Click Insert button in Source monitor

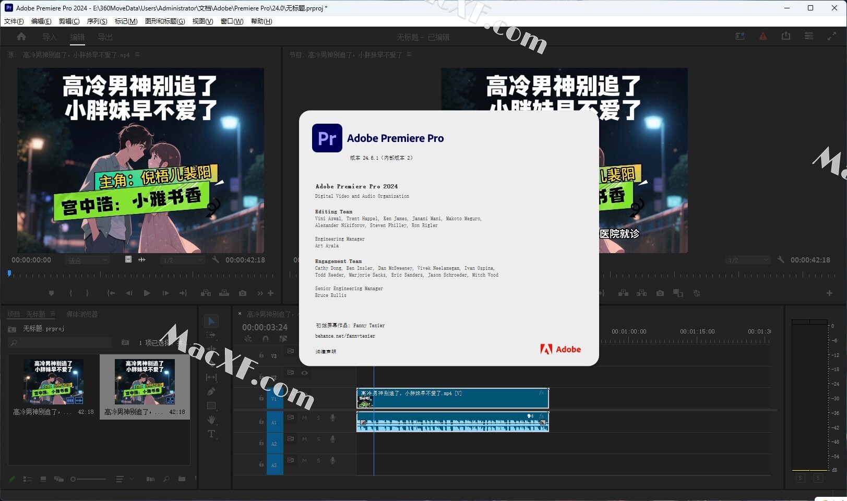pos(206,293)
